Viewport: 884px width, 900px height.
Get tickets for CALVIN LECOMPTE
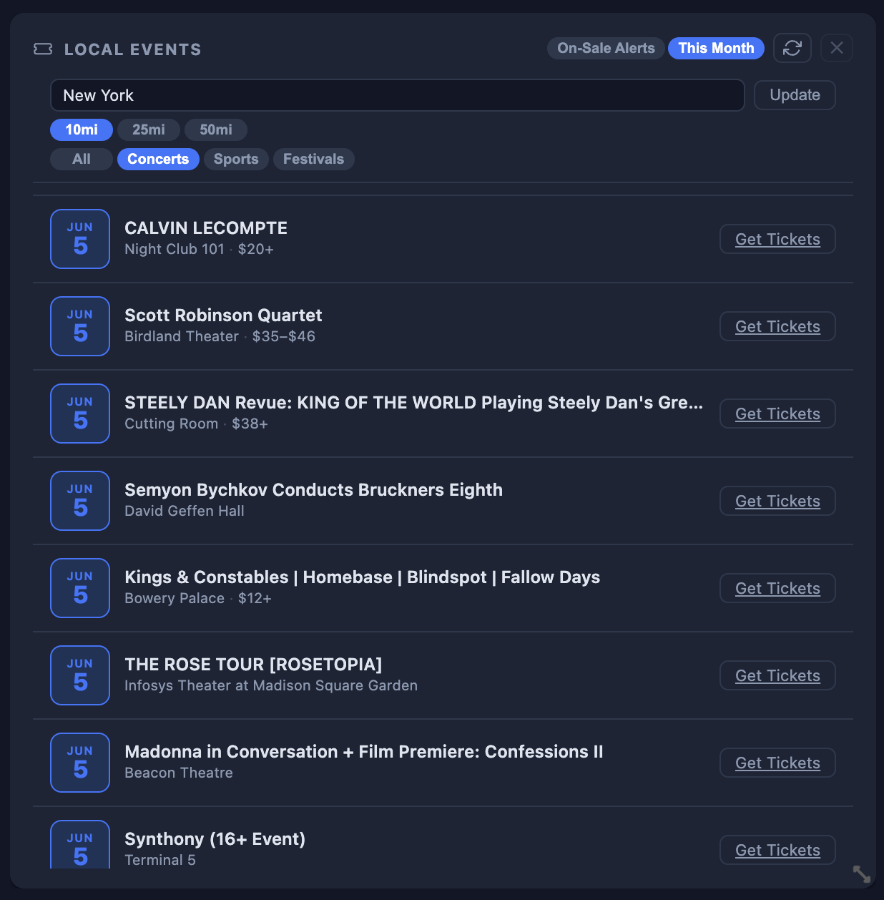(x=777, y=239)
